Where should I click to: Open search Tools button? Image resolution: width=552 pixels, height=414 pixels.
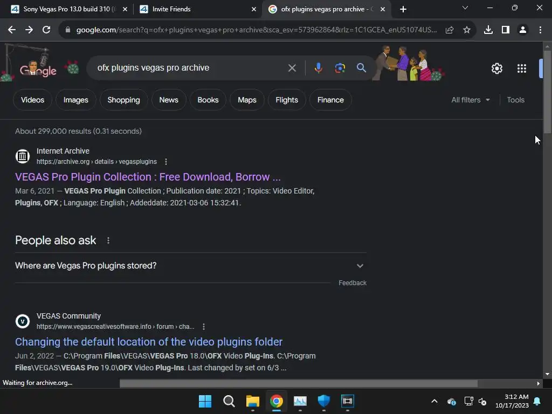coord(515,100)
